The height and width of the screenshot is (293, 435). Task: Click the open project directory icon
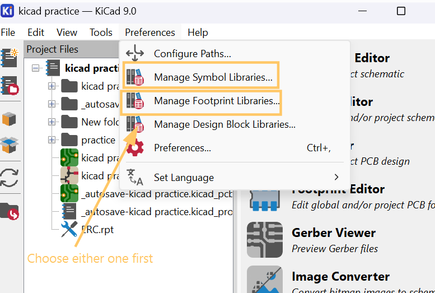9,211
